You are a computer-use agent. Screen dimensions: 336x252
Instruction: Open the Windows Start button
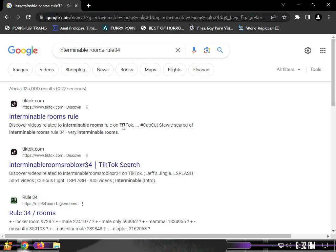[x=8, y=245]
